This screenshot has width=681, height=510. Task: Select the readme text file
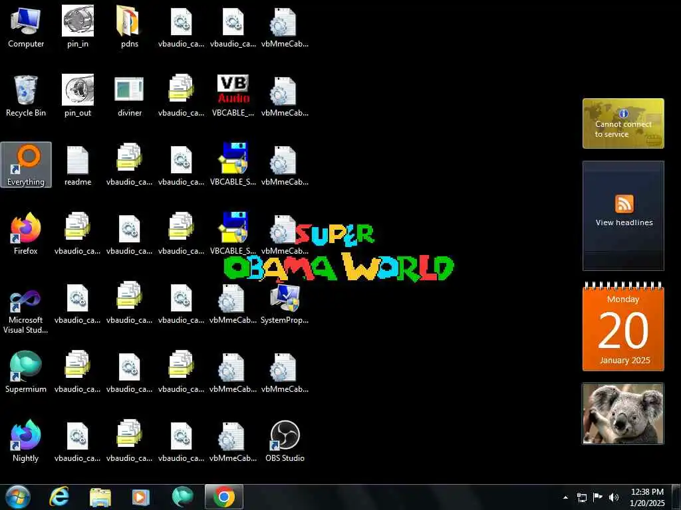78,165
